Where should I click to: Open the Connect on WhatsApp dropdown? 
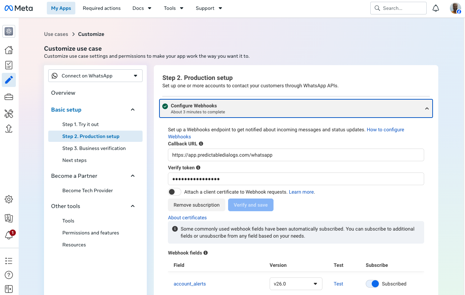(x=95, y=76)
